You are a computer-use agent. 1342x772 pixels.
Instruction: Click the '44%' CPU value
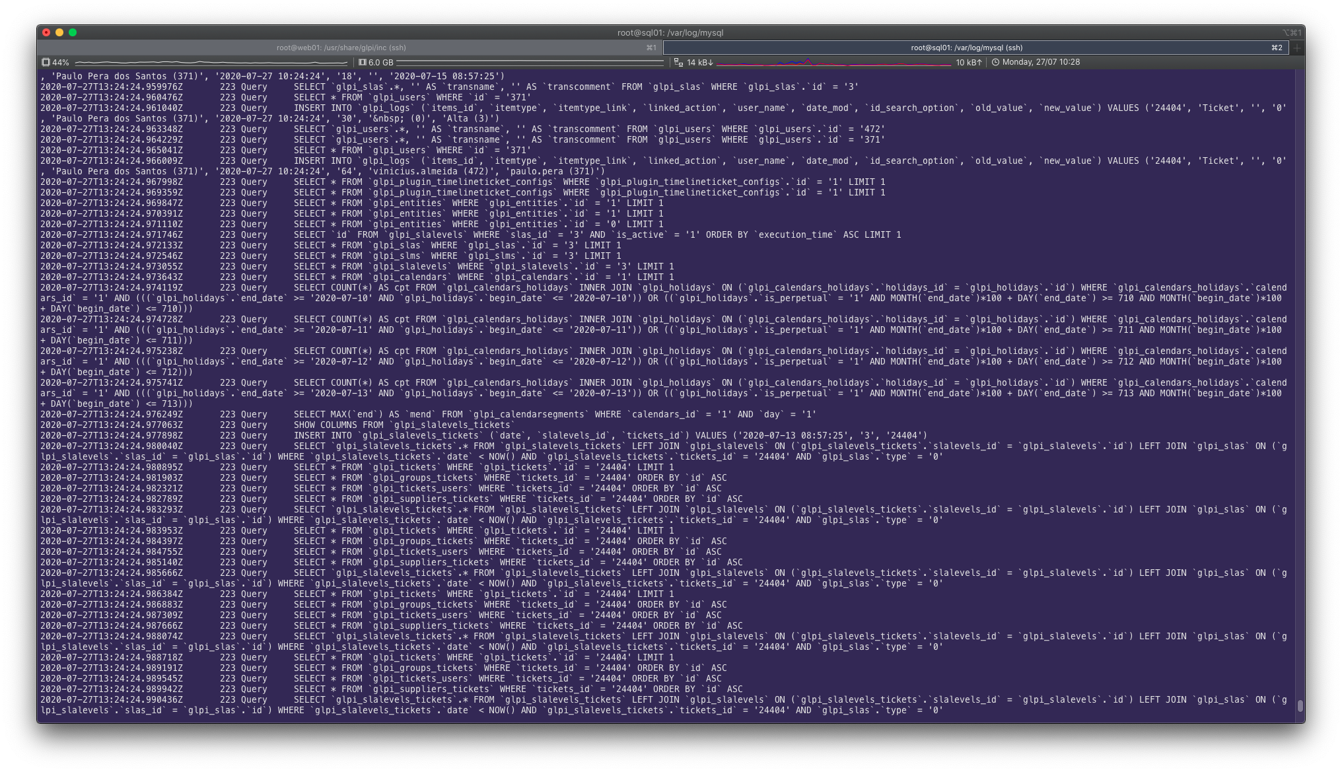[x=61, y=62]
